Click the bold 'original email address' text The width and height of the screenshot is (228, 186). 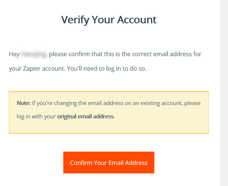pos(85,116)
